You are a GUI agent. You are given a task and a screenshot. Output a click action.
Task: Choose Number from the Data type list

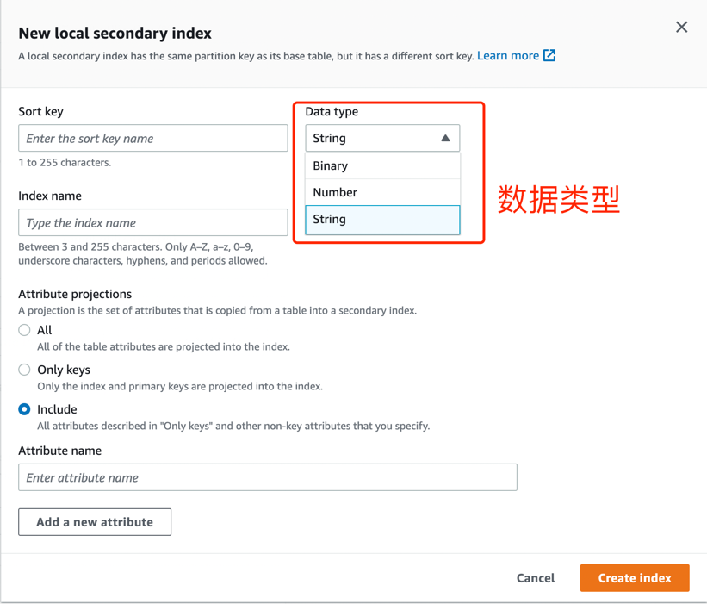(x=382, y=192)
